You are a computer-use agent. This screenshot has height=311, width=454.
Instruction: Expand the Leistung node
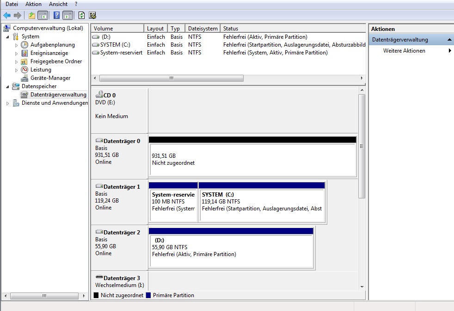pos(16,70)
